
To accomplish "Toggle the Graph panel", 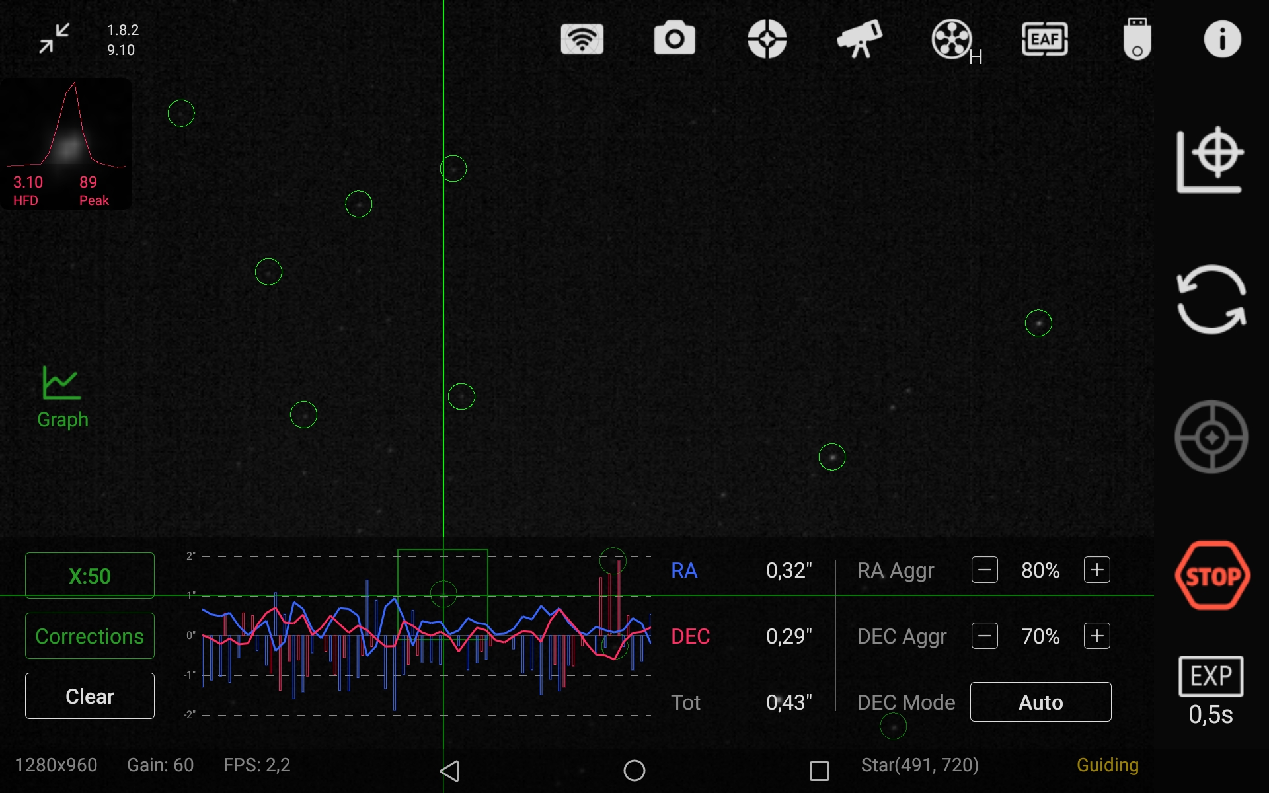I will [62, 397].
